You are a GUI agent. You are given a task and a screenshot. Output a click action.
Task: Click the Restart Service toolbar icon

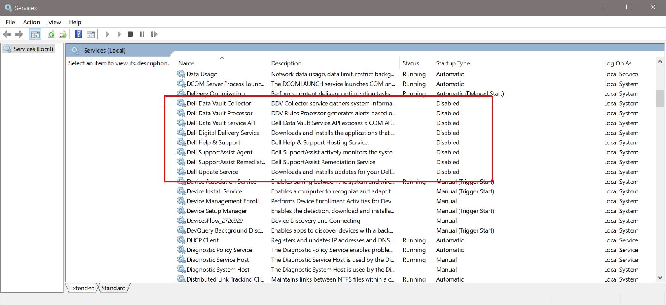pyautogui.click(x=154, y=34)
